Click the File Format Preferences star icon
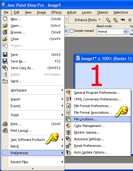The width and height of the screenshot is (133, 171). pyautogui.click(x=68, y=106)
